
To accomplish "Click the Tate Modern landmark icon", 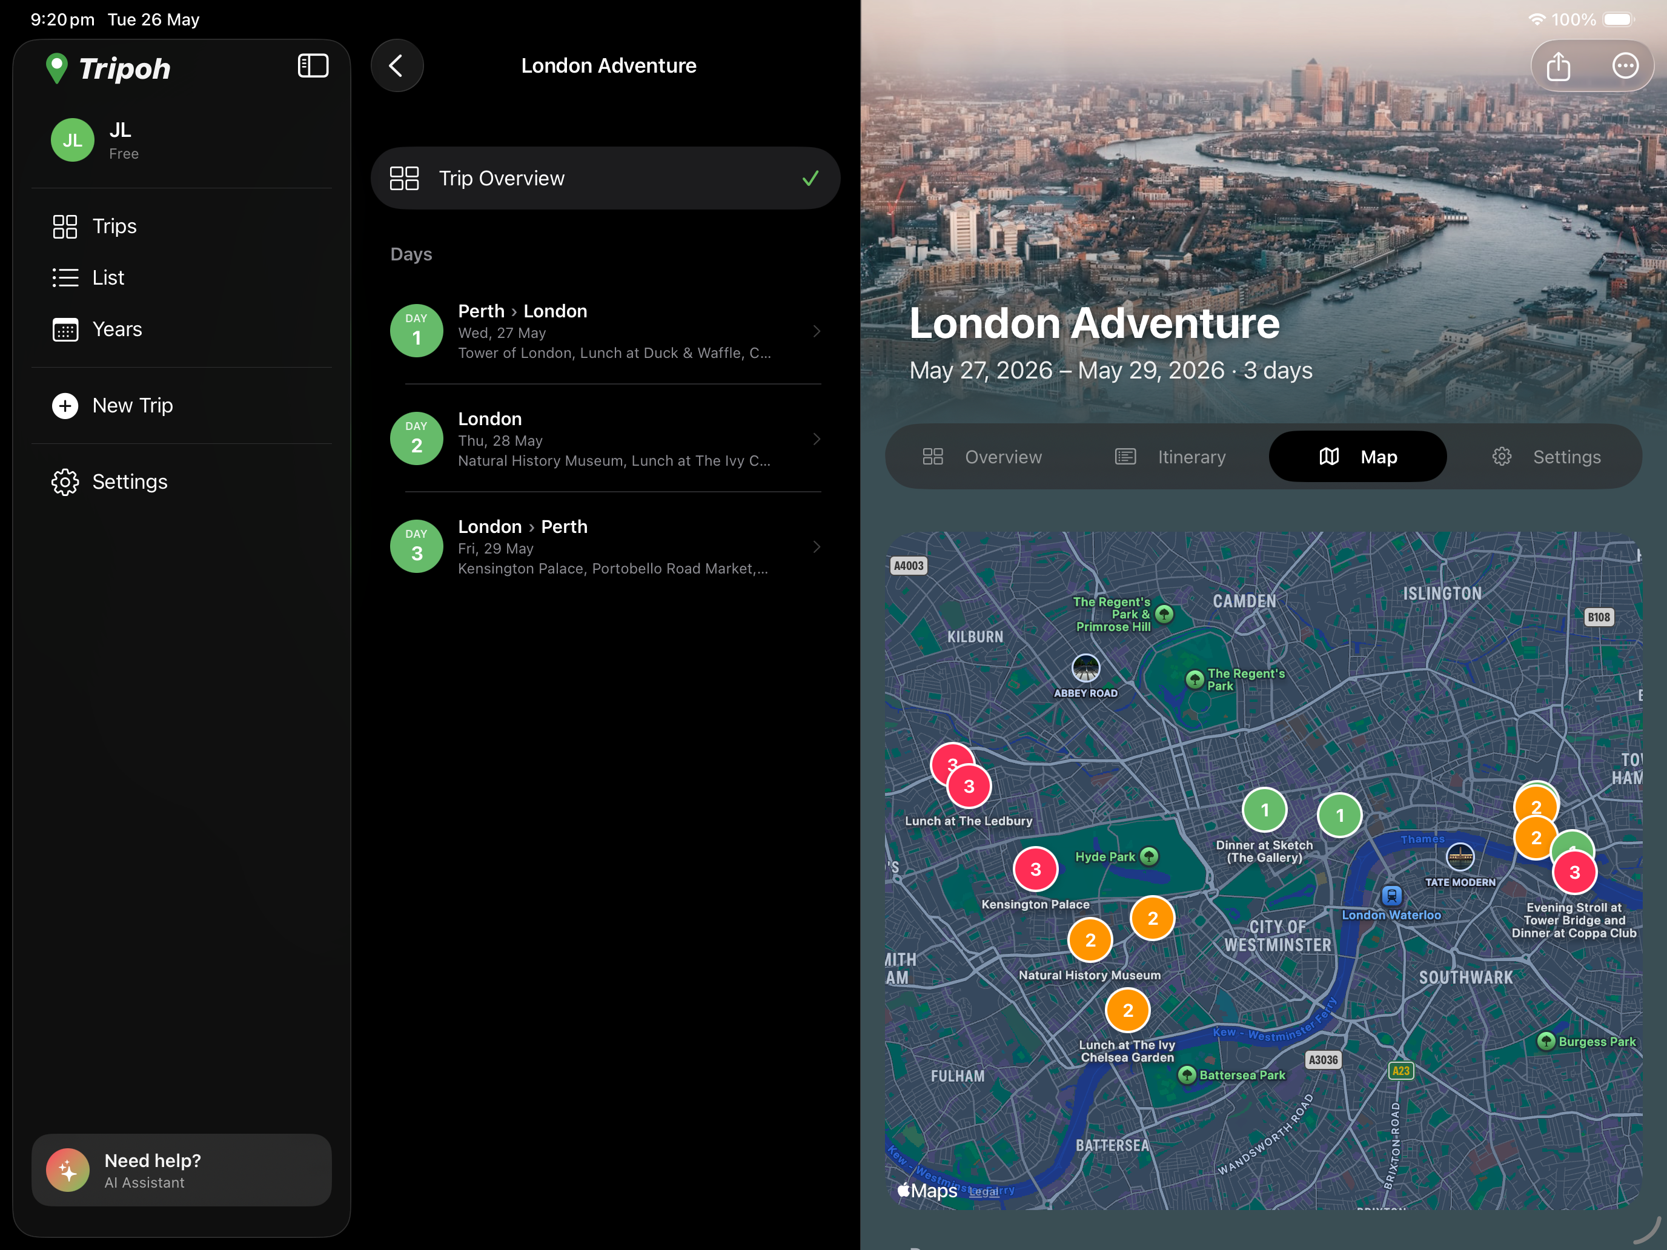I will [1460, 857].
